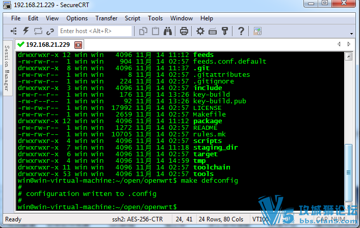360x228 pixels.
Task: Click the Connect in Tab chain icon
Action: pos(50,32)
